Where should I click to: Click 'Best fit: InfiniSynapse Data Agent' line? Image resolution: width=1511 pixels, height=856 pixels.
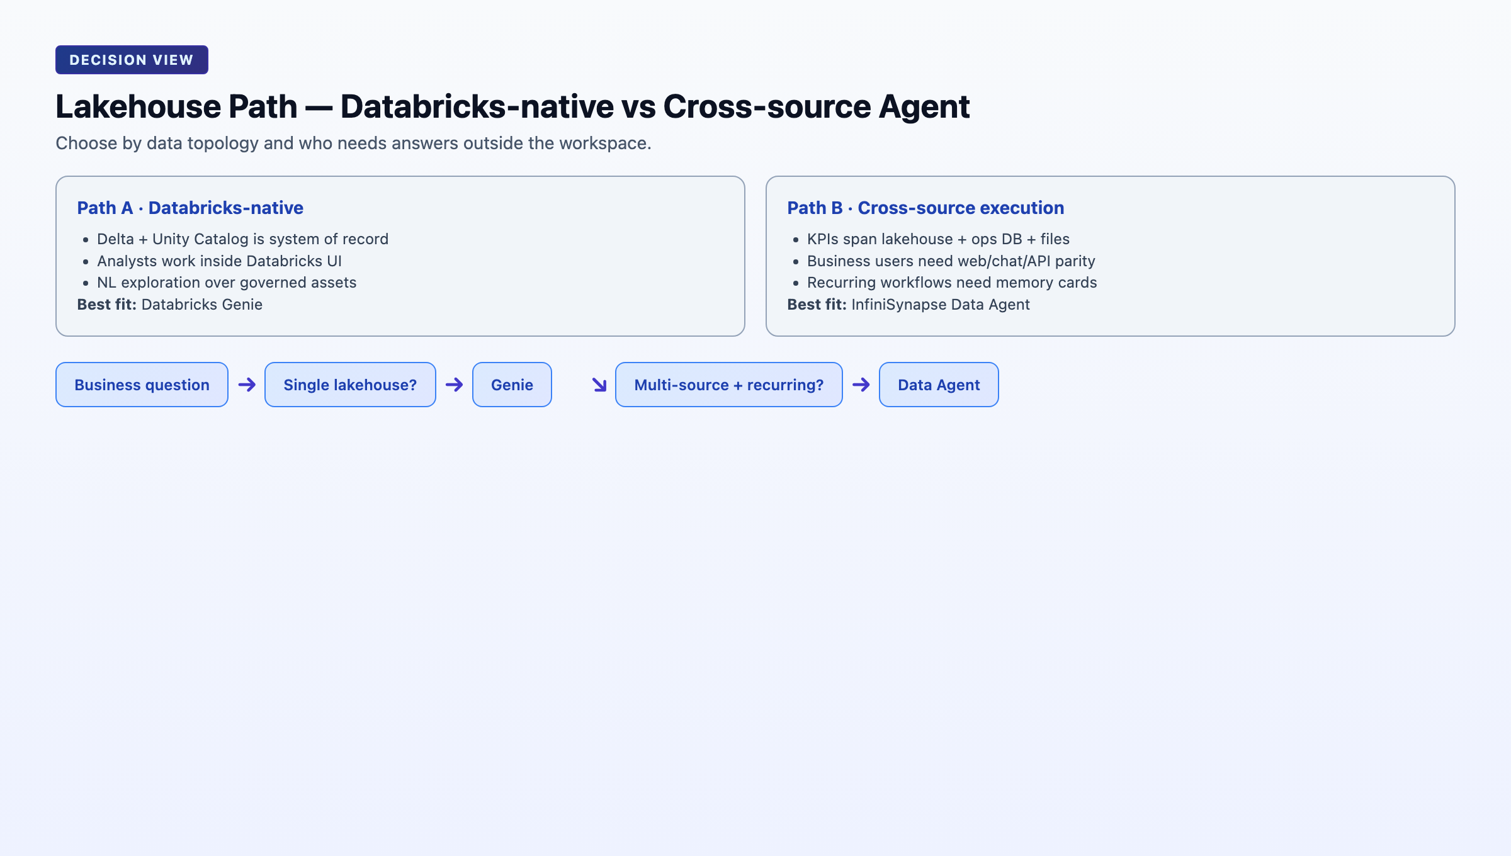908,305
